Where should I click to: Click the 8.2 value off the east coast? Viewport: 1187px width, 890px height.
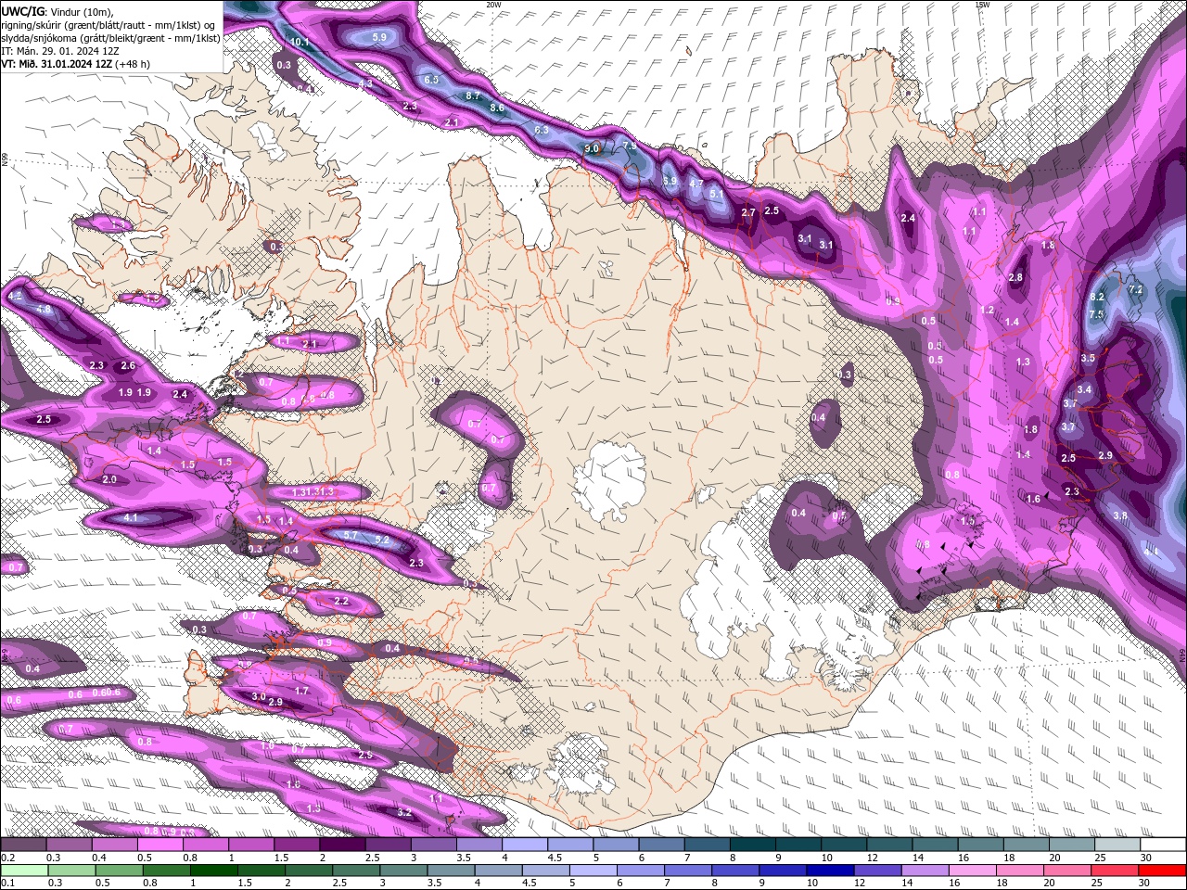coord(1097,297)
